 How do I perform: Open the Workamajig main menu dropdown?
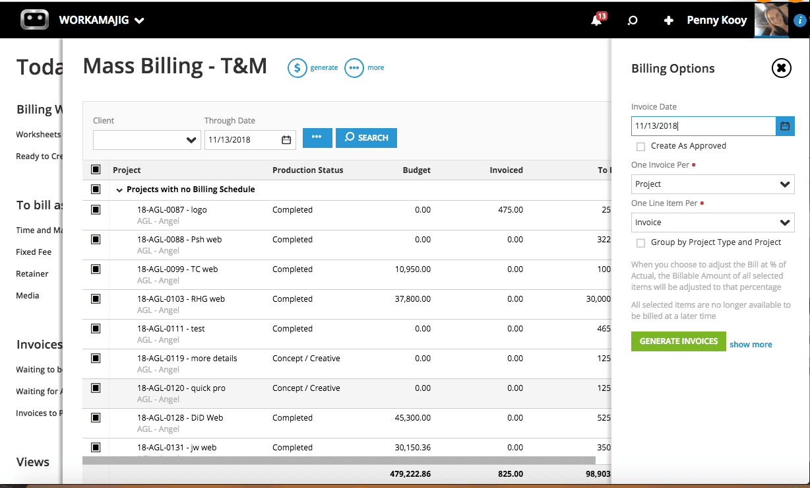(102, 20)
